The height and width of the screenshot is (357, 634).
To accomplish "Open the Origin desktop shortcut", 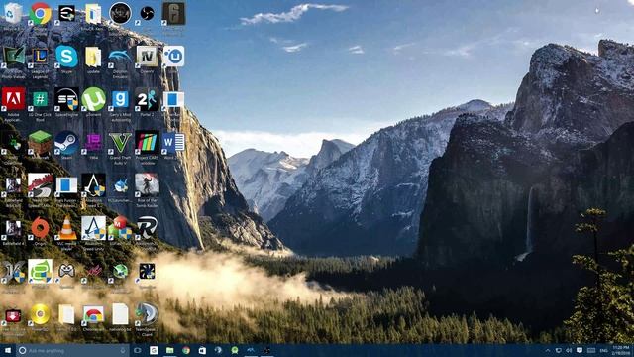I will (x=40, y=228).
